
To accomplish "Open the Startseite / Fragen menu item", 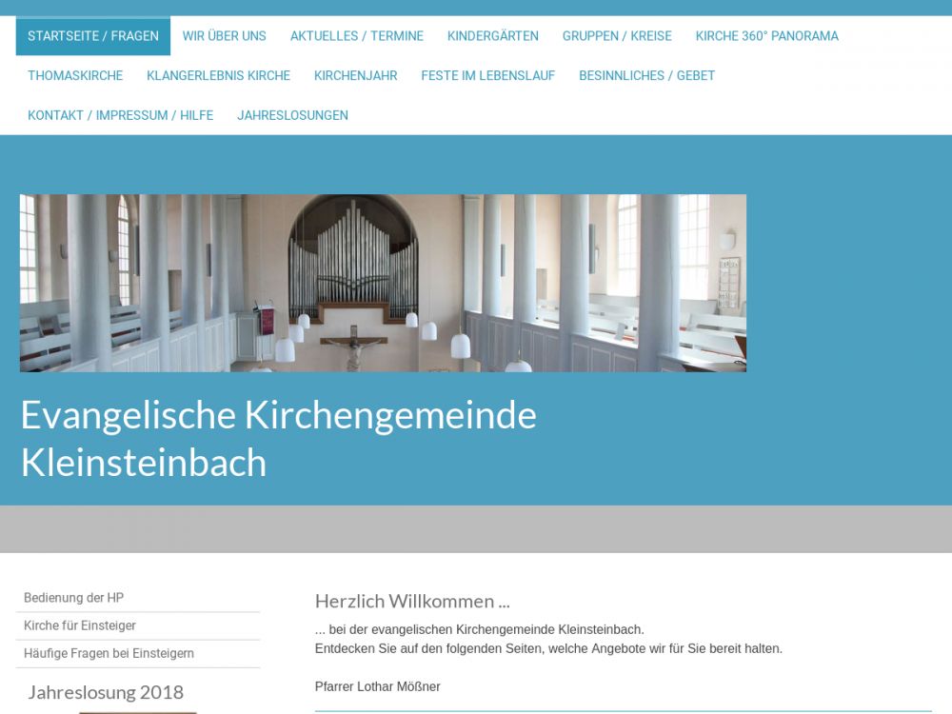I will [93, 36].
